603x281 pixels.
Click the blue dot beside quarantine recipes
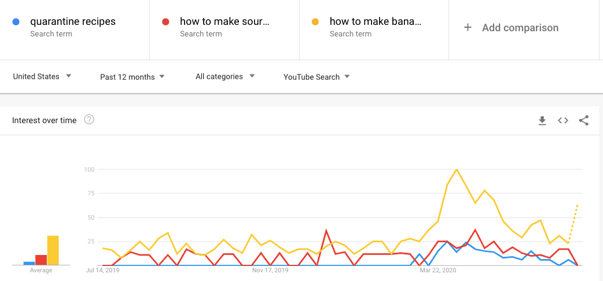tap(16, 22)
